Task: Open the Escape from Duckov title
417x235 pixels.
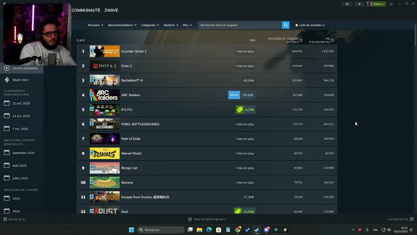Action: click(145, 197)
